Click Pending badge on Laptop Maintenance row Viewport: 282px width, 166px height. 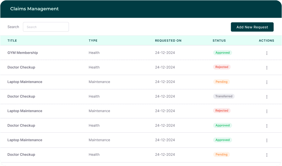221,82
